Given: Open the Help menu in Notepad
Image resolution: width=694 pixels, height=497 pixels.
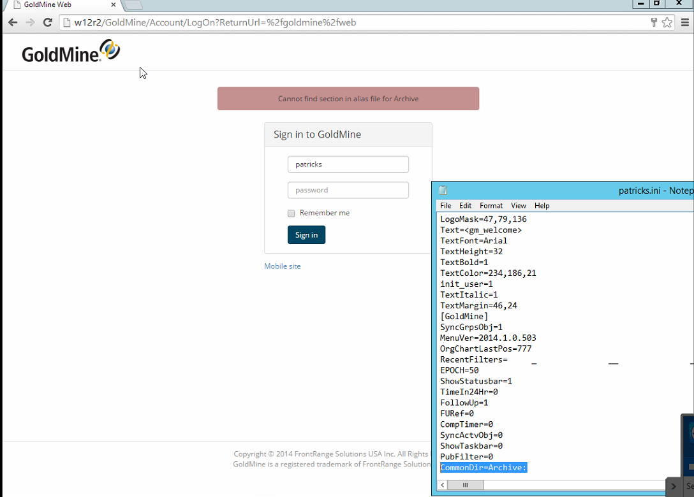Looking at the screenshot, I should pyautogui.click(x=542, y=206).
